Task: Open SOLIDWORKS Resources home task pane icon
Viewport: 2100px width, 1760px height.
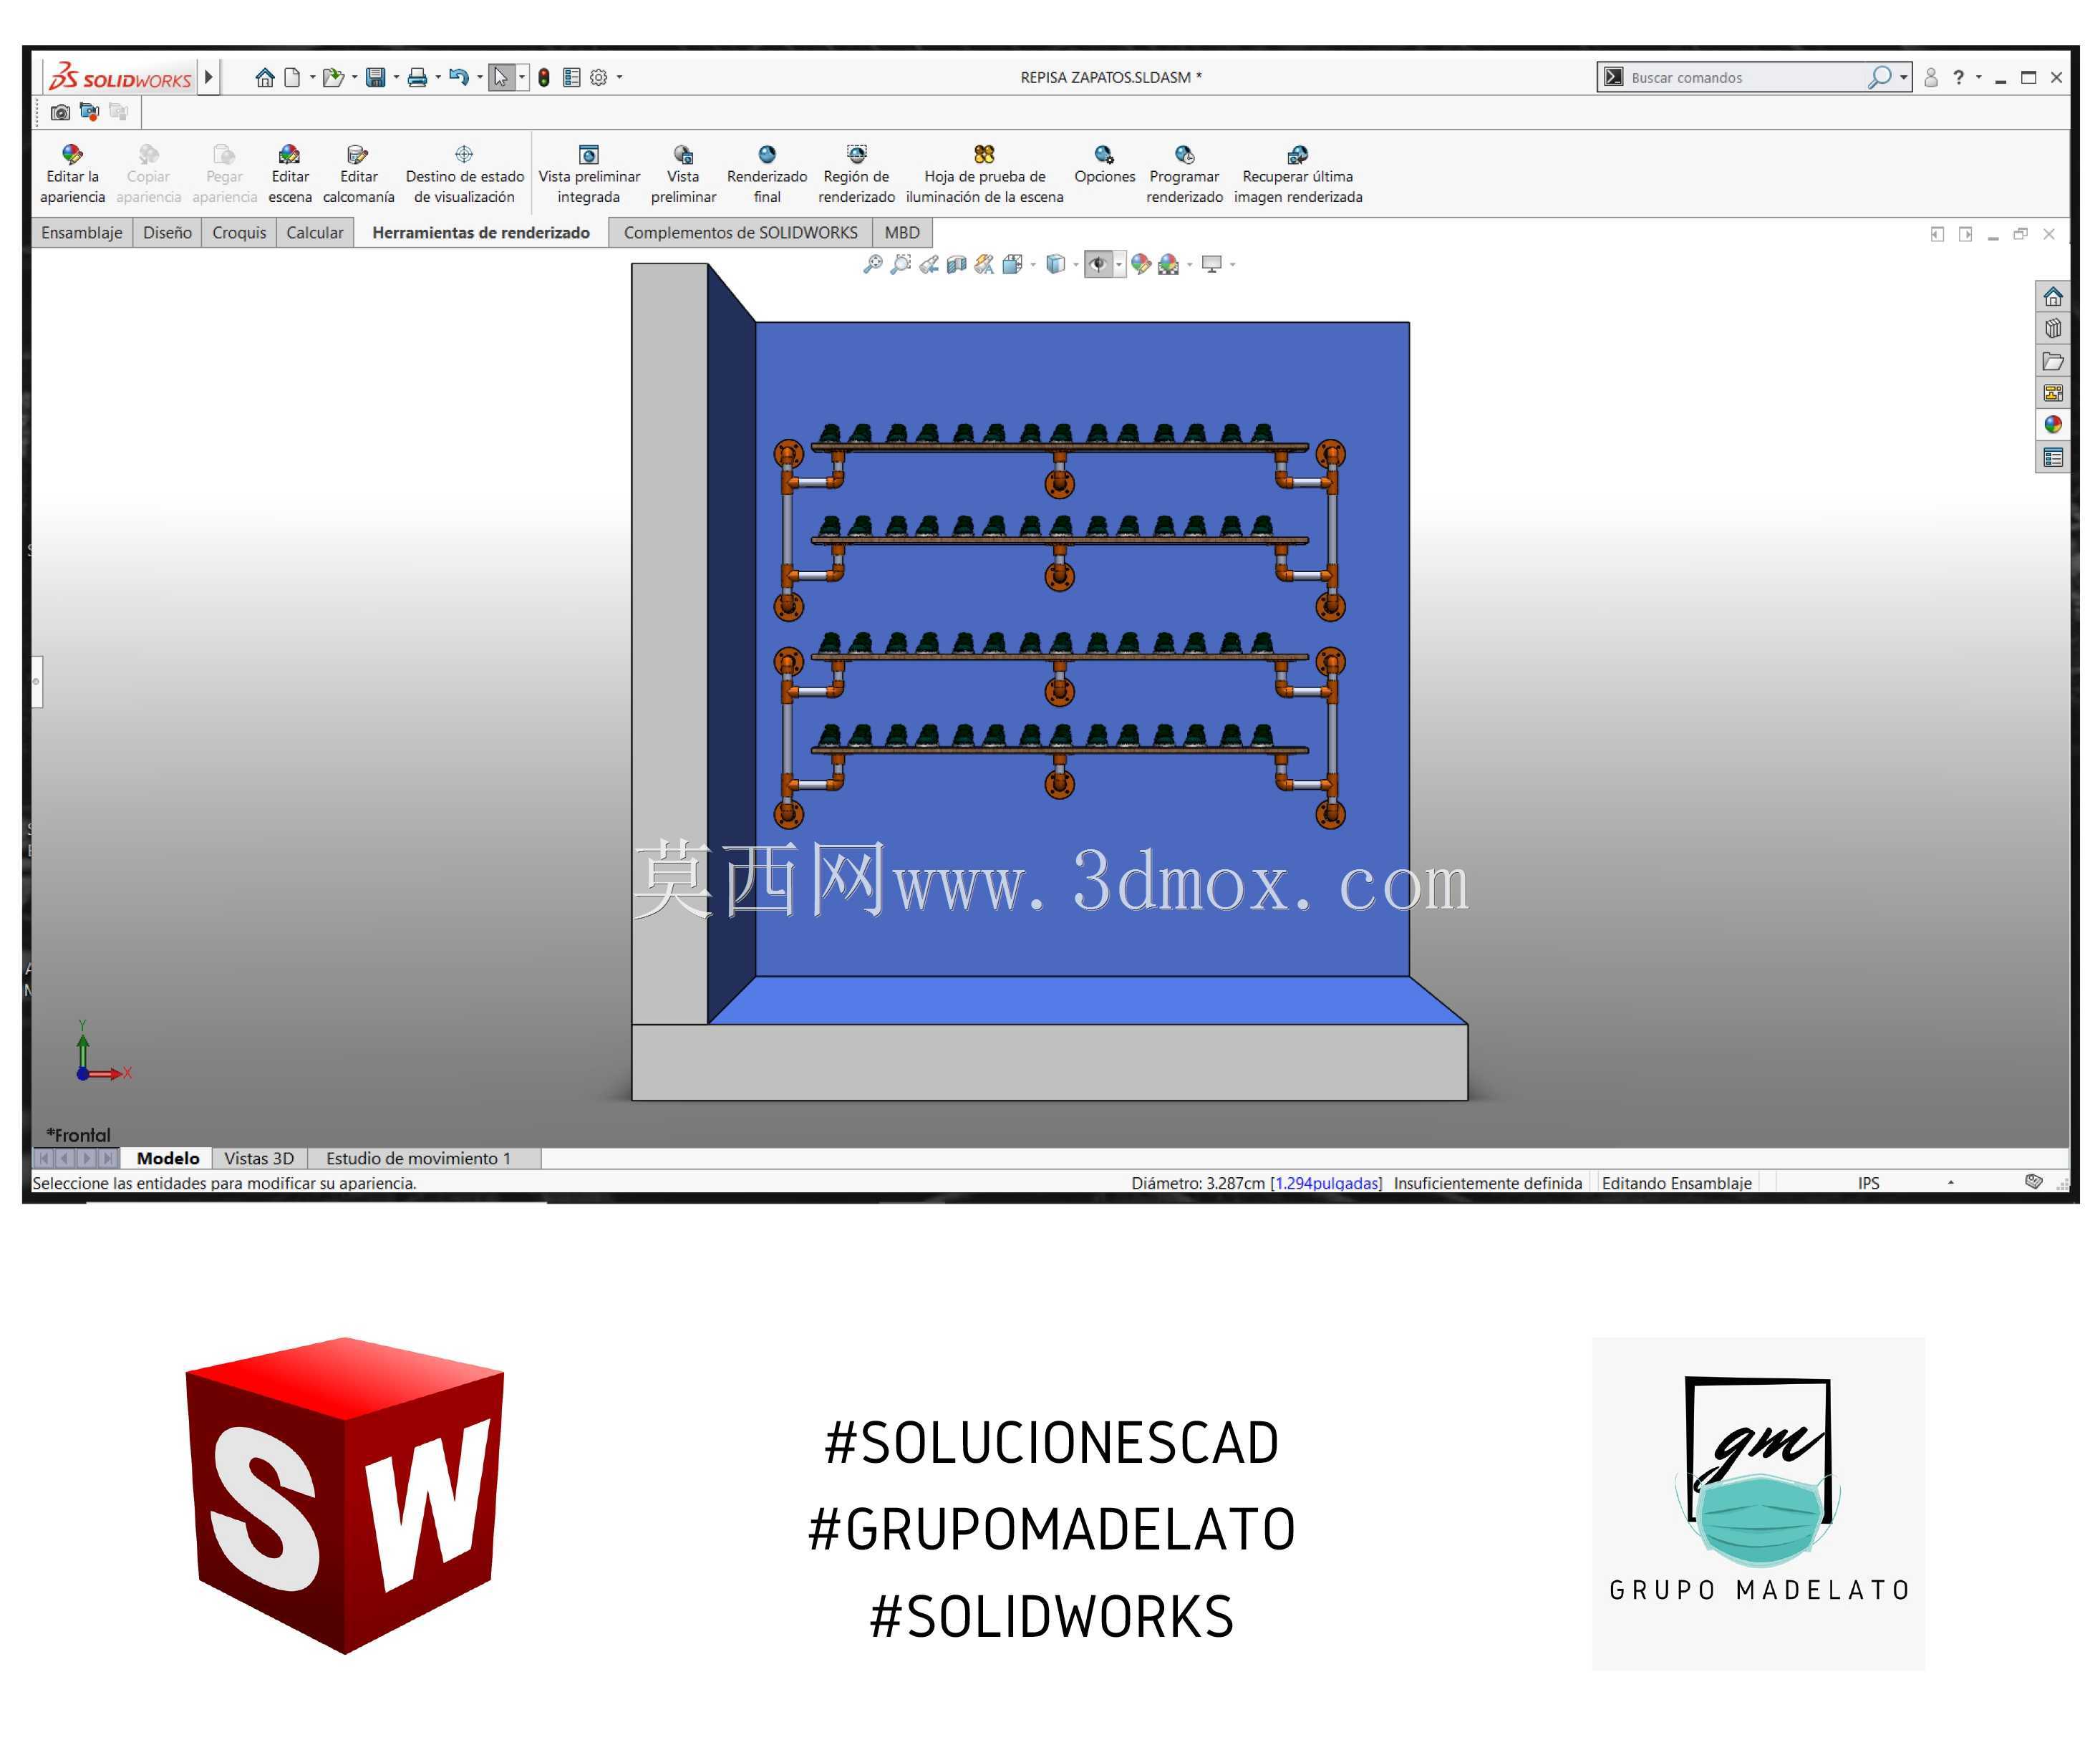Action: [x=2053, y=297]
